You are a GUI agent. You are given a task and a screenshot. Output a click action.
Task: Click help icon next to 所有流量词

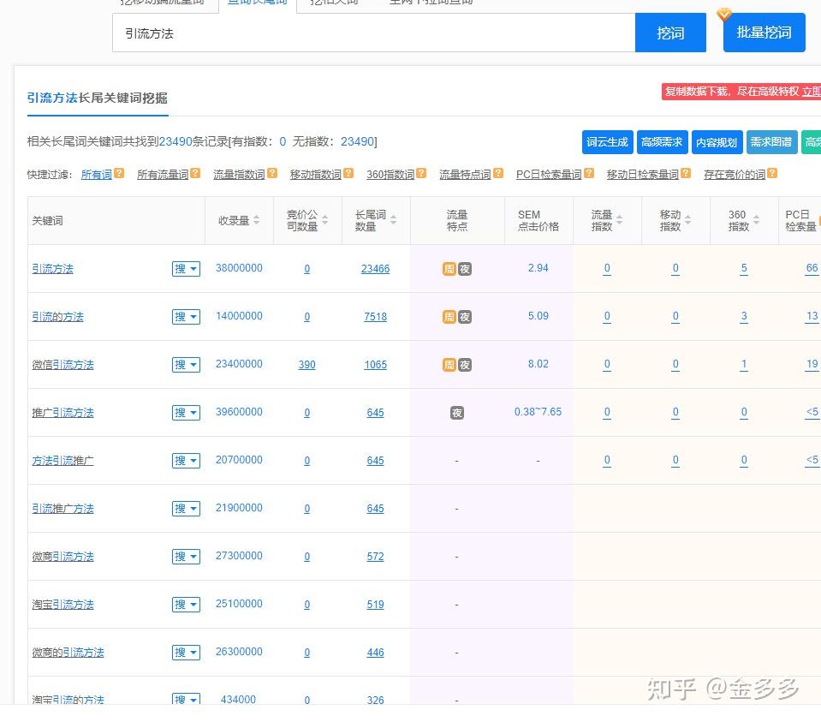click(x=195, y=173)
